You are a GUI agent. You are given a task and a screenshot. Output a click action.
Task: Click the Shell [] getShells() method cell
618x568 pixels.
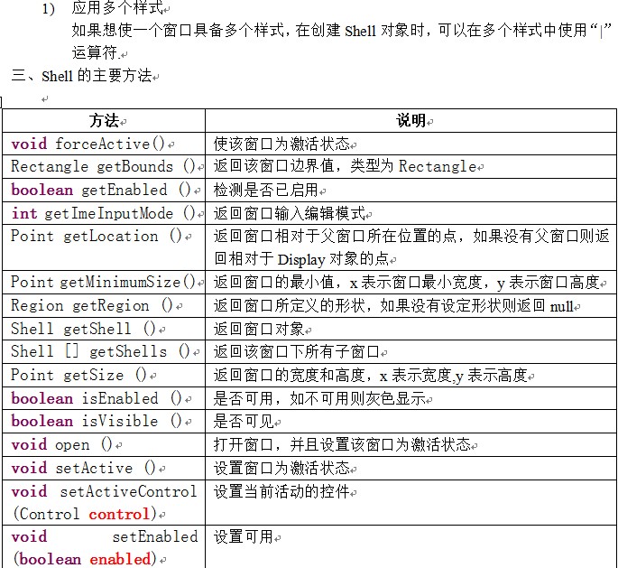(101, 351)
